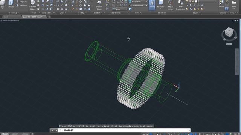Click the Line draw tool

click(62, 5)
